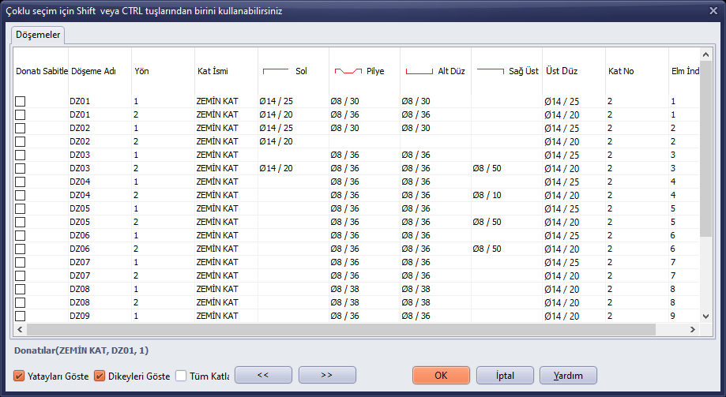This screenshot has height=397, width=726.
Task: Click the Alt Düz bar shape header
Action: 436,71
